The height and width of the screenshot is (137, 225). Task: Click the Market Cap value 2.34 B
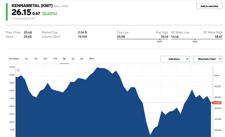click(x=82, y=32)
